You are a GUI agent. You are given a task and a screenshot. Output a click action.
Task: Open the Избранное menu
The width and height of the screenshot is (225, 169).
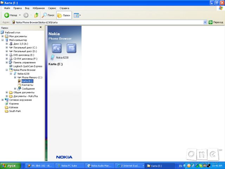coord(39,8)
